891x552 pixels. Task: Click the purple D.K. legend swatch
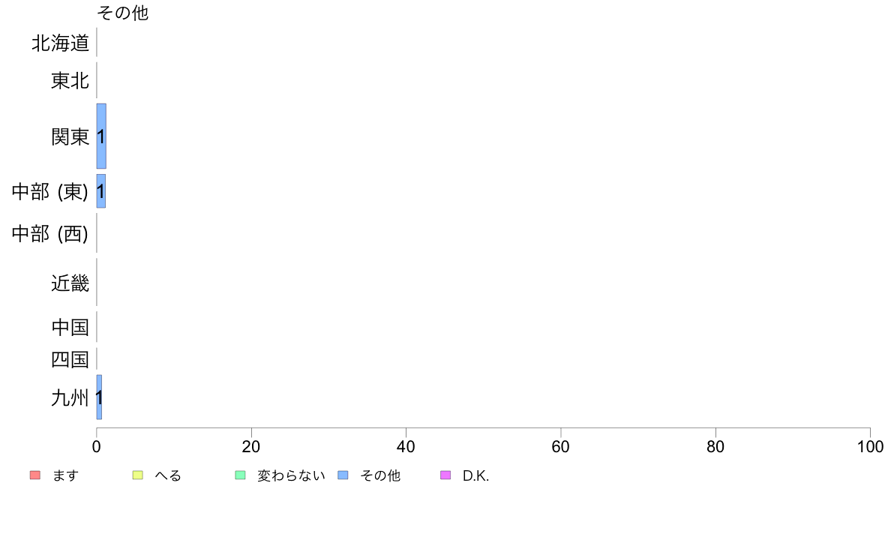pos(445,475)
